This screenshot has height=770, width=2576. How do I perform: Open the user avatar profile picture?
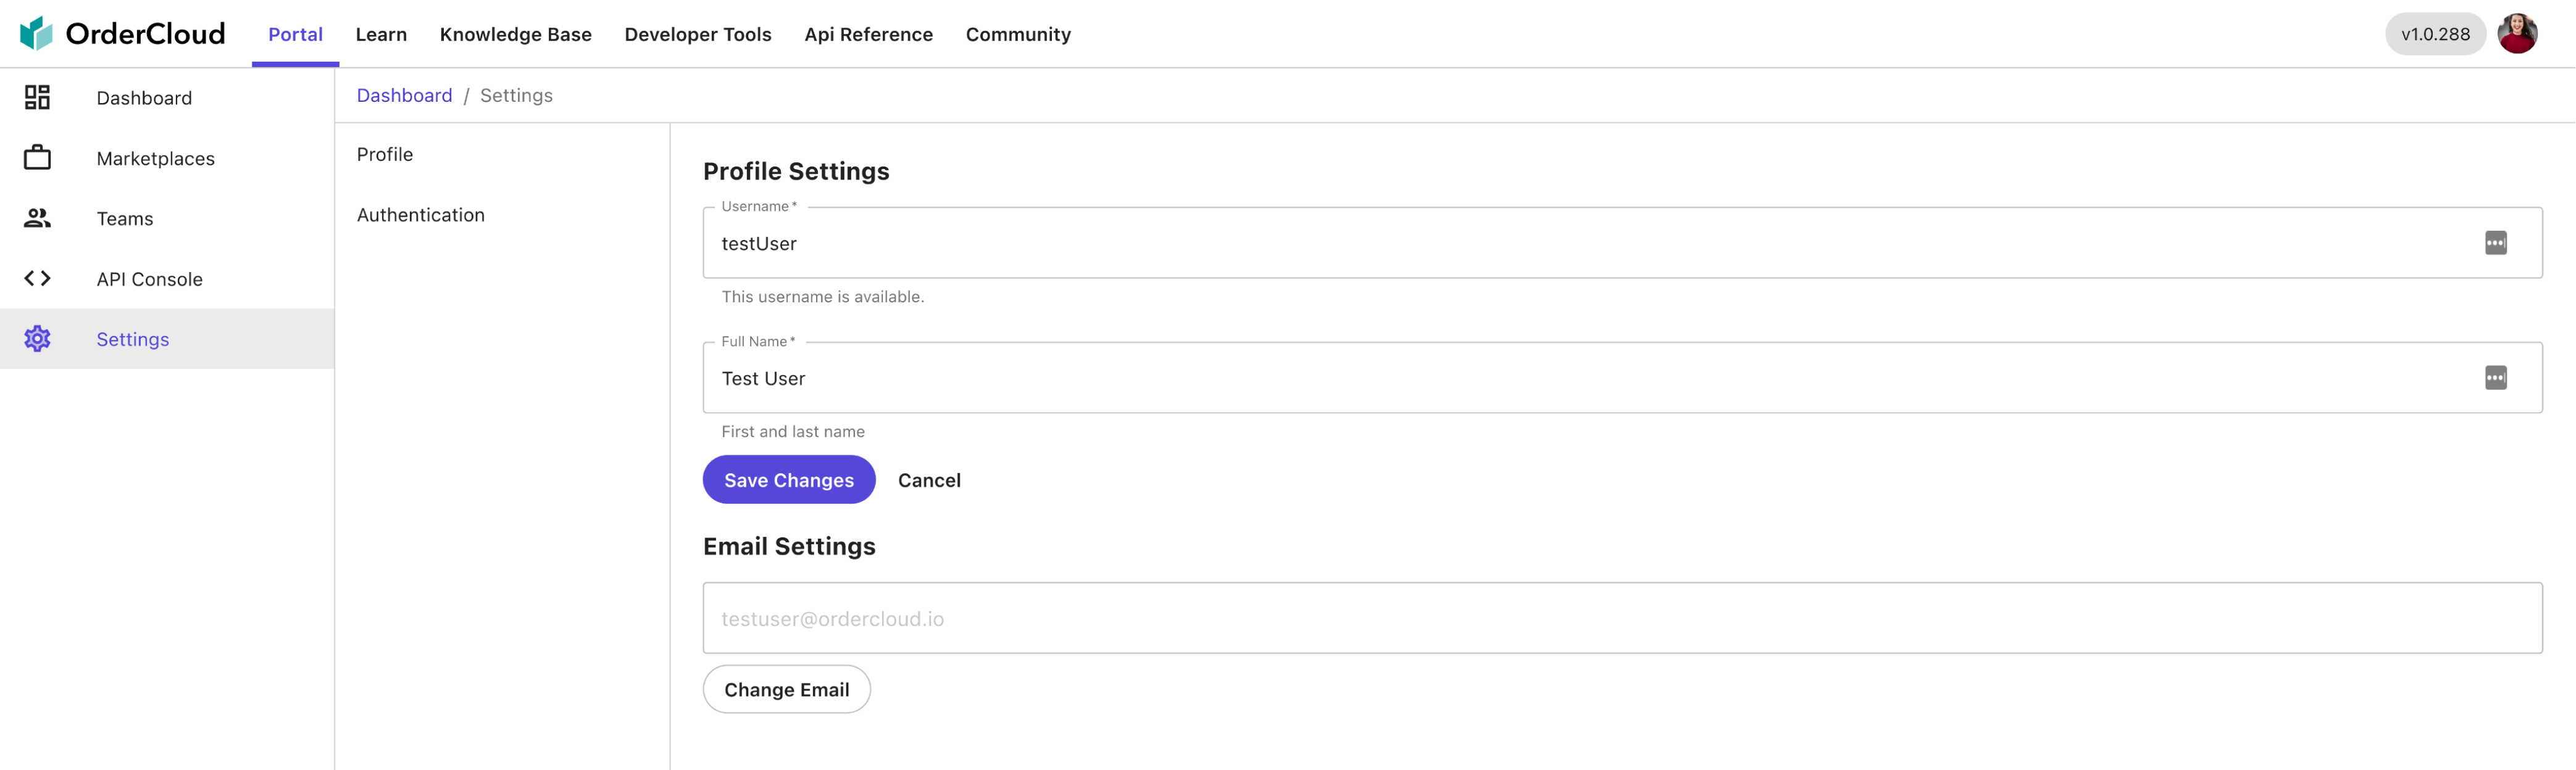2517,33
